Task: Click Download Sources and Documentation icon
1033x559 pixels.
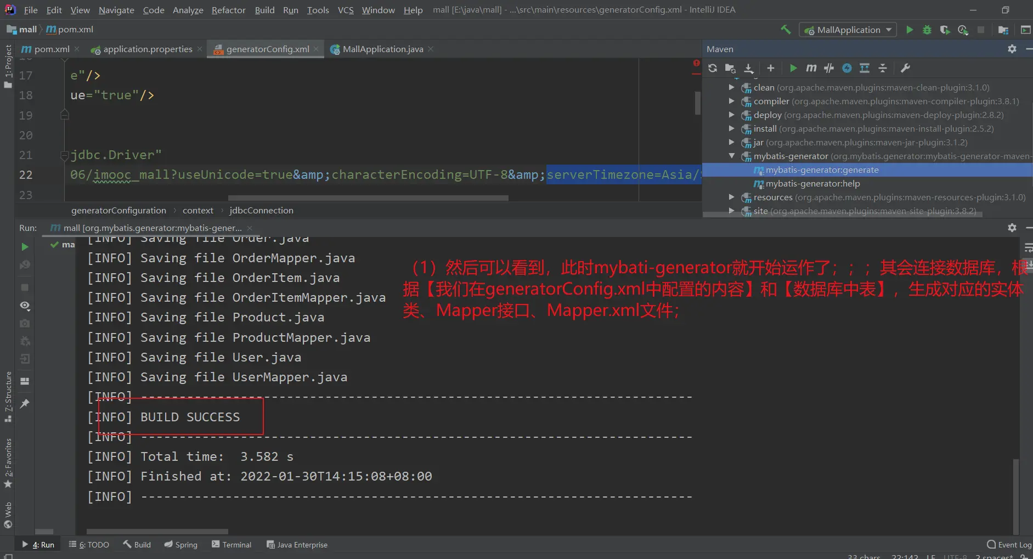Action: (749, 68)
